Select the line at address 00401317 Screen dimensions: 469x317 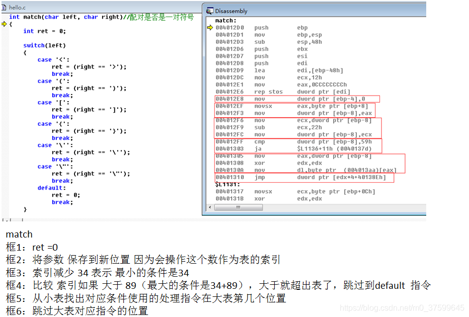coord(295,192)
